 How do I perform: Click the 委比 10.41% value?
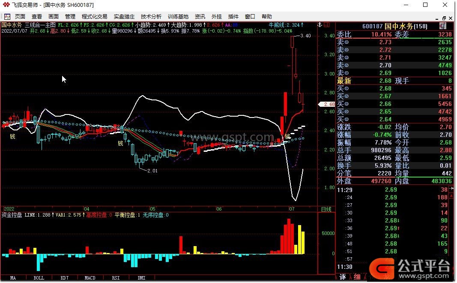click(x=381, y=34)
